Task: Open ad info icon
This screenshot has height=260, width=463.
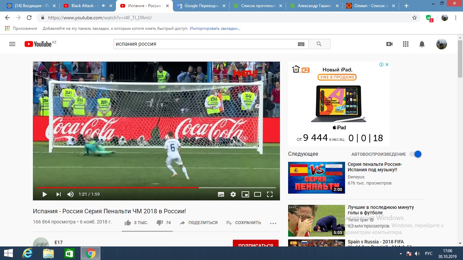Action: [381, 64]
